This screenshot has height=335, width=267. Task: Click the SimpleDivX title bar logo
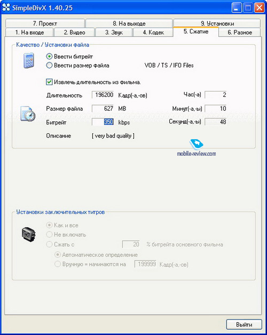click(6, 7)
